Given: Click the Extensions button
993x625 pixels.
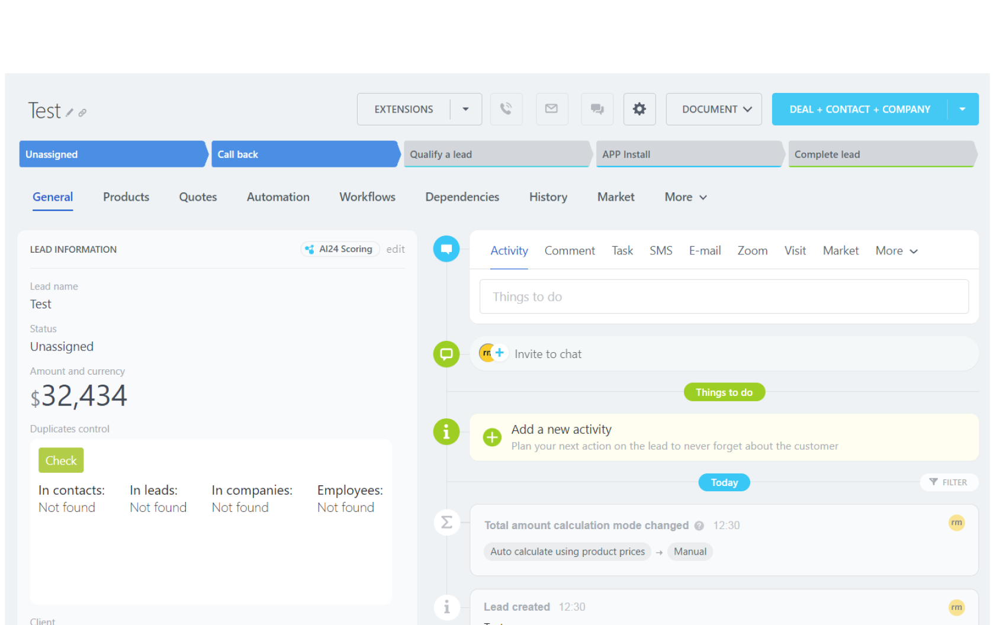Looking at the screenshot, I should (404, 109).
